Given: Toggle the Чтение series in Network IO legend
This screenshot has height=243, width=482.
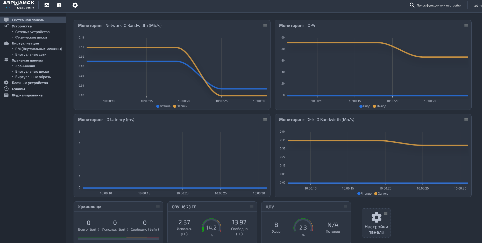Looking at the screenshot, I should (x=163, y=106).
